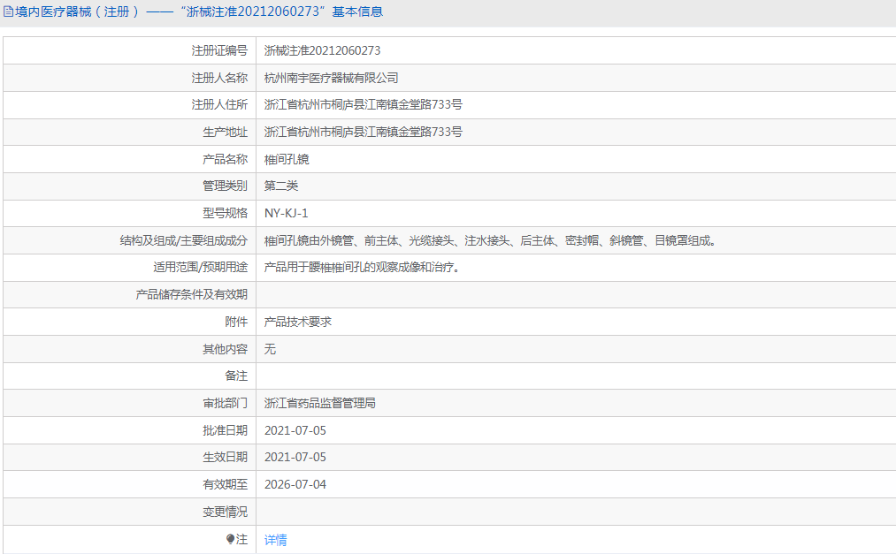
Task: Click the 附件 label
Action: click(236, 322)
